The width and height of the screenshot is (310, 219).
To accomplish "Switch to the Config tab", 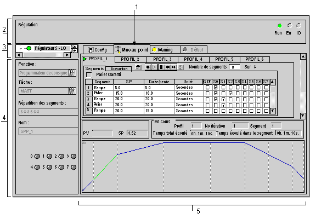I will [x=98, y=50].
